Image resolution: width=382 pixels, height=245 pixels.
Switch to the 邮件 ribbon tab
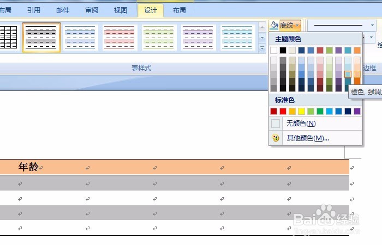63,10
